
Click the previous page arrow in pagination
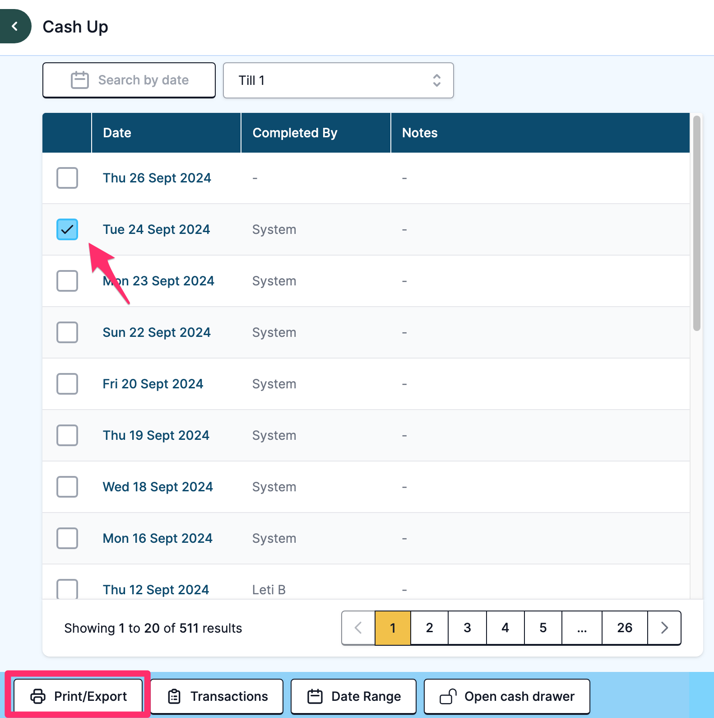point(358,628)
